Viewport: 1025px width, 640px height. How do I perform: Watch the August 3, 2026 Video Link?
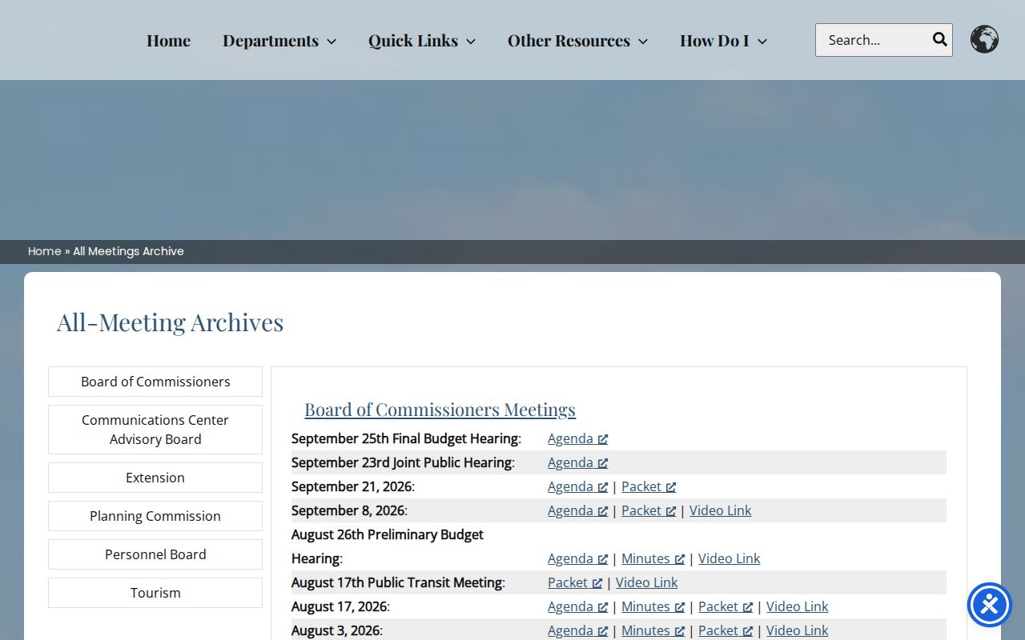tap(797, 630)
